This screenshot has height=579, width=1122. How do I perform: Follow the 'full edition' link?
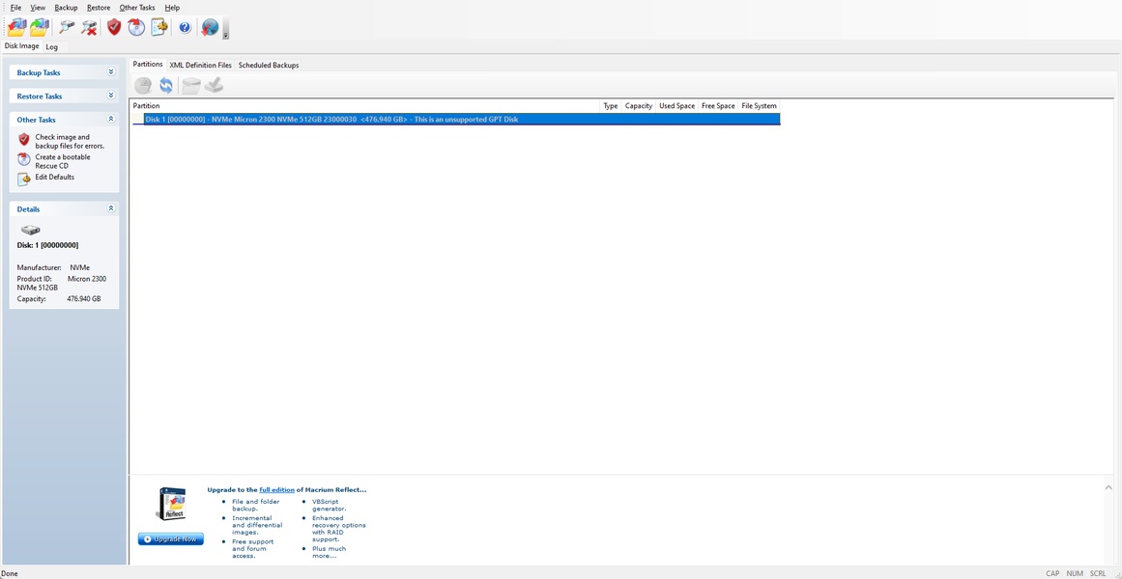tap(276, 490)
